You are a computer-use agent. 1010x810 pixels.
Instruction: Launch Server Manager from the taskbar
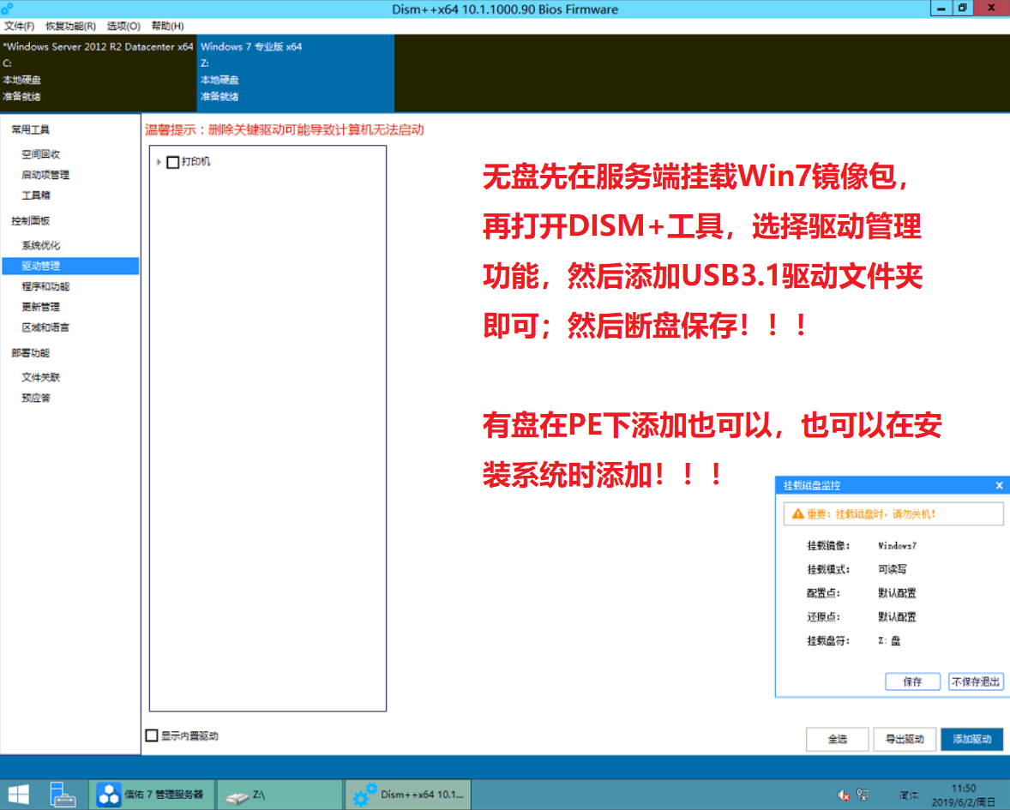[x=63, y=795]
